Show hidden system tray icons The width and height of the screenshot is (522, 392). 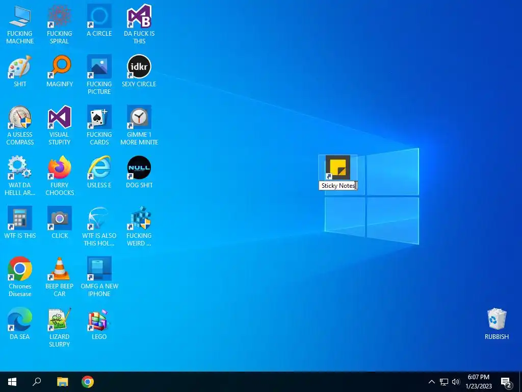[x=431, y=382]
